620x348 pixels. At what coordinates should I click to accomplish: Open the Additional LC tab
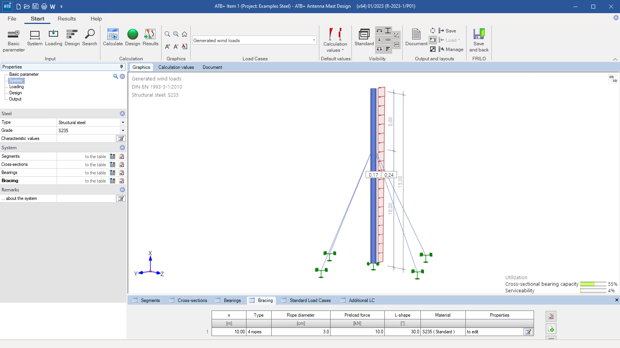(x=357, y=300)
